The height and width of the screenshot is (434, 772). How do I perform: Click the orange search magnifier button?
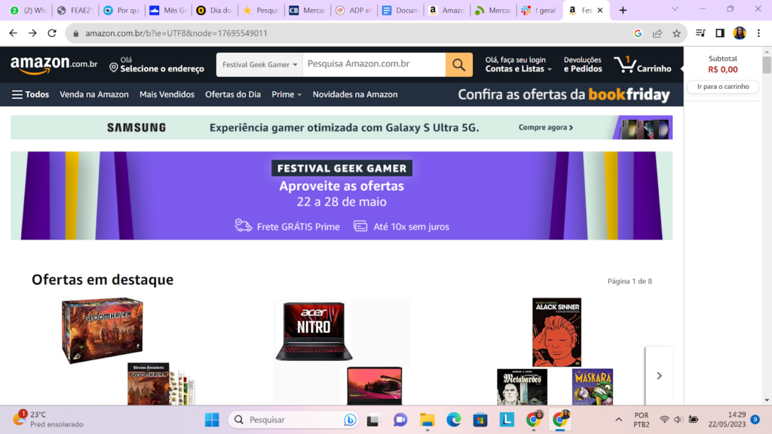(x=459, y=65)
